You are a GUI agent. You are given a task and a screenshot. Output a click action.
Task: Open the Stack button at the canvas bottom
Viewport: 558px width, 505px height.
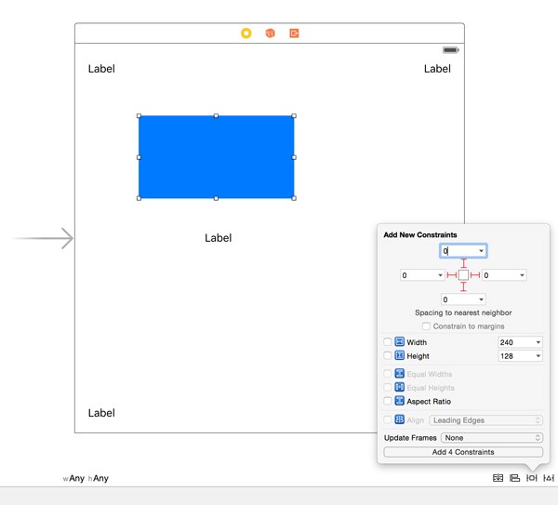point(498,478)
